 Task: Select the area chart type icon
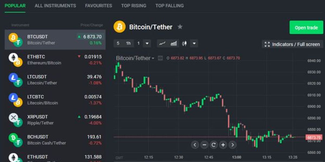pyautogui.click(x=173, y=43)
